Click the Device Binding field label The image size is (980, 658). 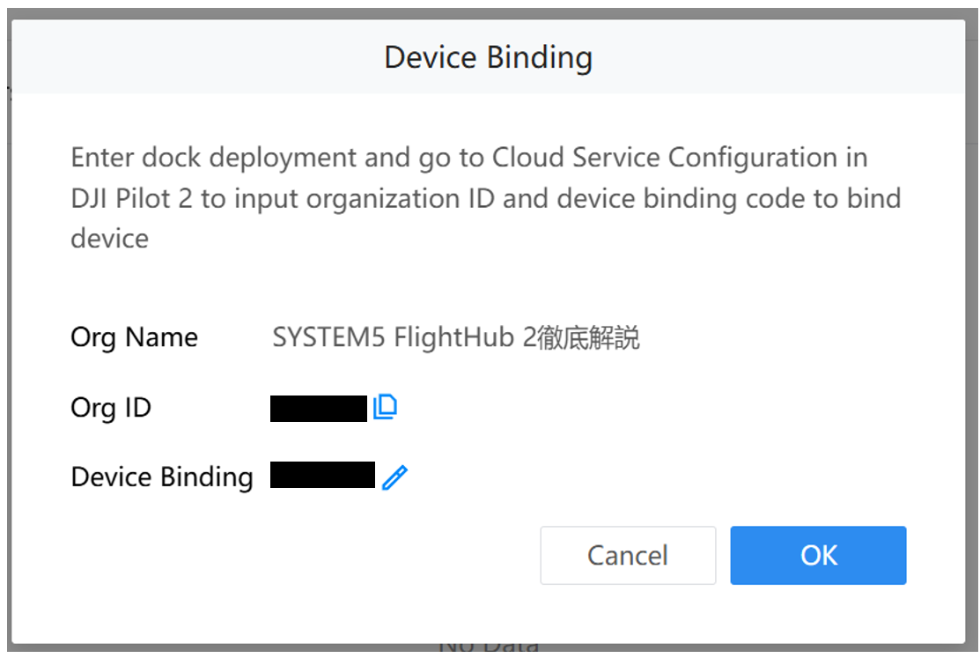163,477
